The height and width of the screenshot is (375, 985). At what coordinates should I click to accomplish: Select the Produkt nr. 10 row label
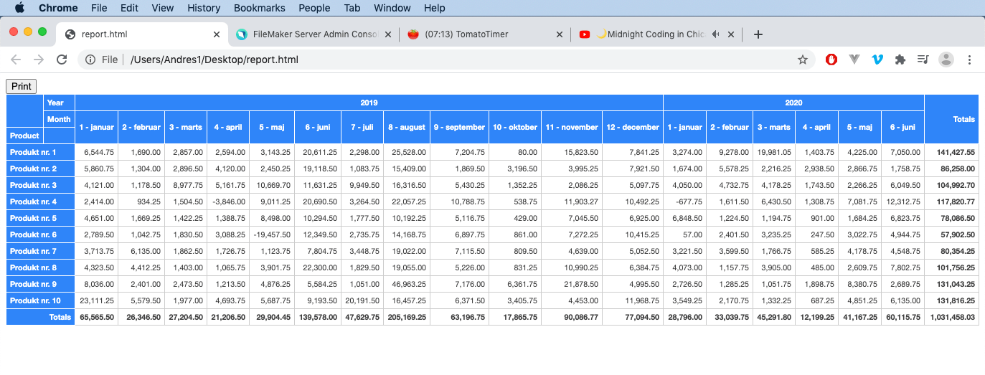(41, 300)
